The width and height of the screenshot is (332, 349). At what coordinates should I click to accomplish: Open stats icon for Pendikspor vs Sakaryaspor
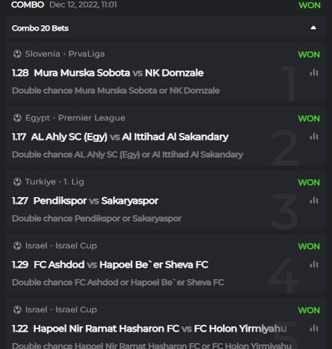click(314, 200)
